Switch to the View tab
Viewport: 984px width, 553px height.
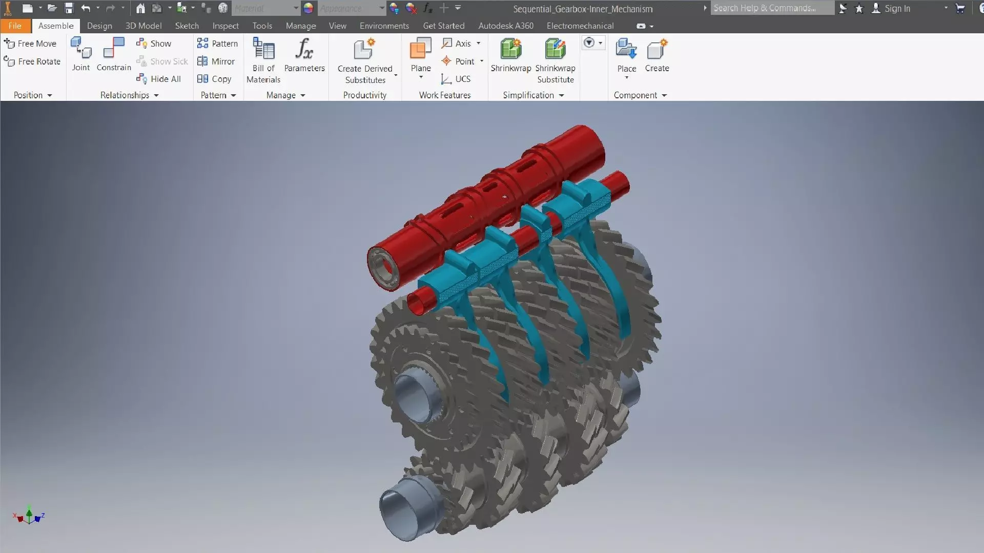(x=337, y=26)
